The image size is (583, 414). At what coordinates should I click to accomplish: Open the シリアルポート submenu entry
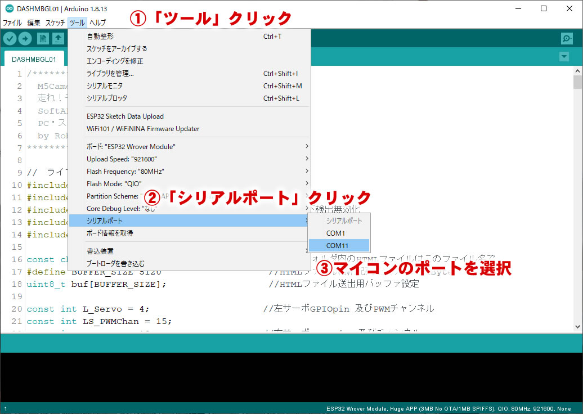pos(190,220)
